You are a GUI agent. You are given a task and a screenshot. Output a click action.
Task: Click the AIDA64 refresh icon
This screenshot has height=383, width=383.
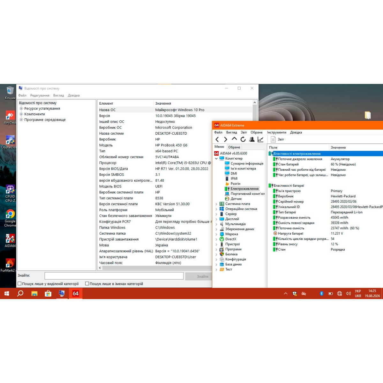point(243,139)
